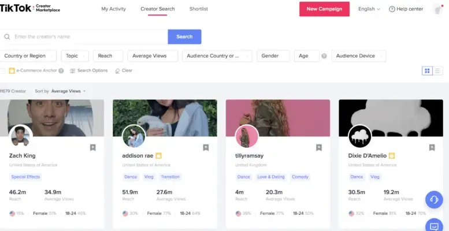Click the Age filter info icon
This screenshot has width=449, height=231.
tap(324, 56)
